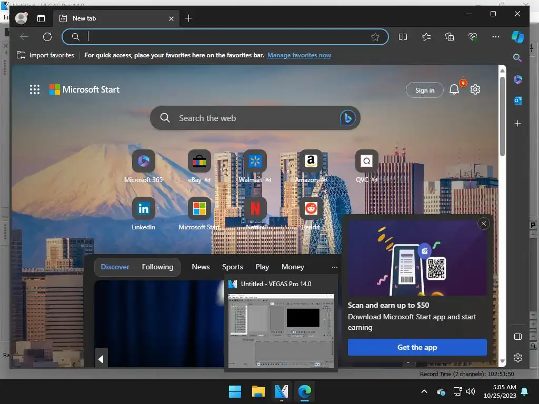Open Windows notification center bell

coord(525,391)
